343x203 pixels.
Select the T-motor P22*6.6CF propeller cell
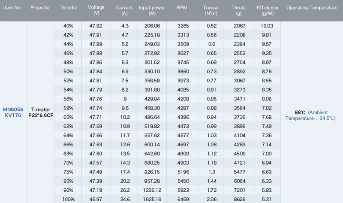(x=41, y=112)
